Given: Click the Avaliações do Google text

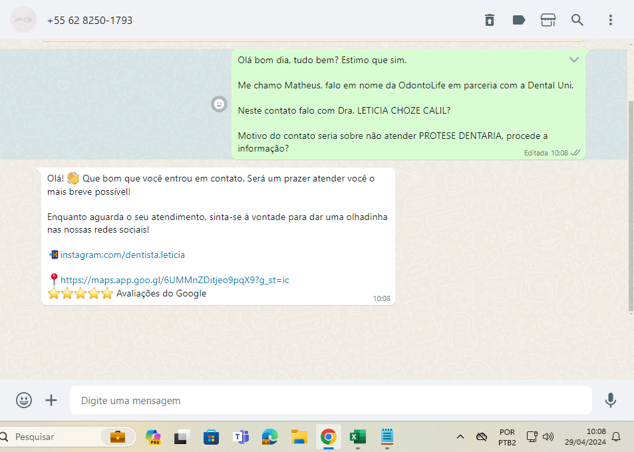Looking at the screenshot, I should pos(162,293).
